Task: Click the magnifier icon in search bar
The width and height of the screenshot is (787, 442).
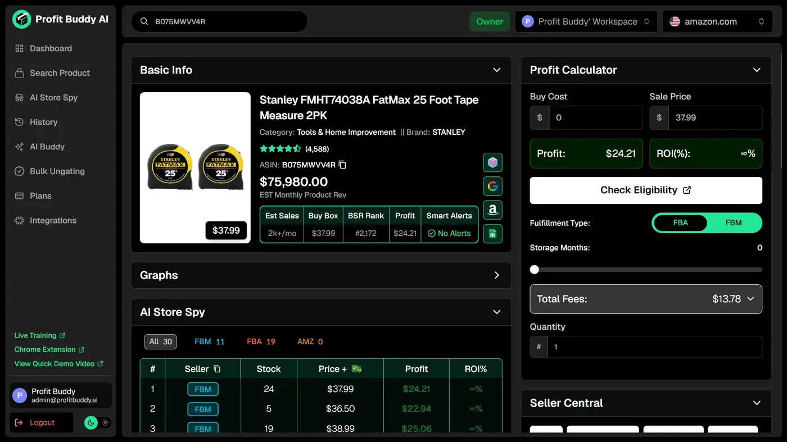Action: 144,22
